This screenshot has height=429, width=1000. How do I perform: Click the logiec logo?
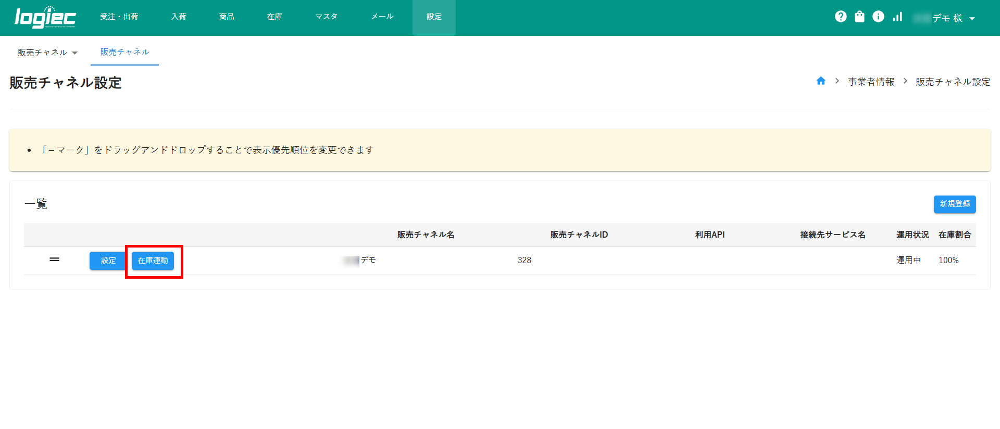[45, 18]
